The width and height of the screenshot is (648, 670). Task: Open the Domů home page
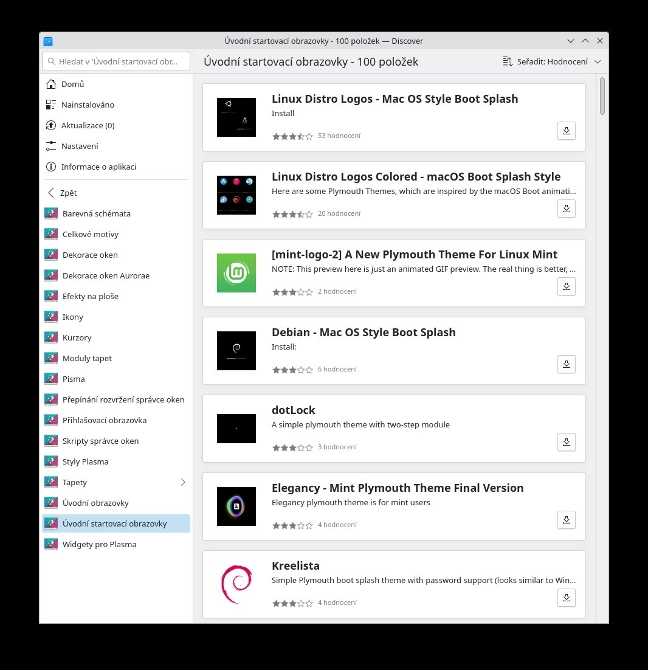(115, 84)
